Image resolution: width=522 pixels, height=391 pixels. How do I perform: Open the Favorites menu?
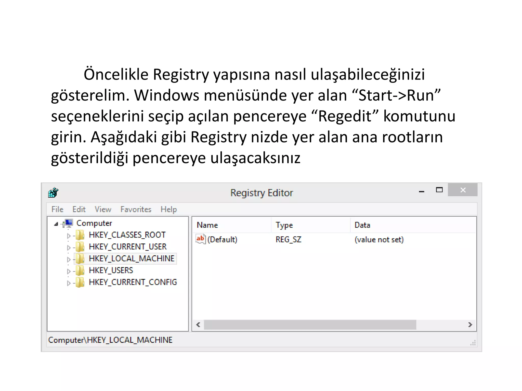(x=136, y=209)
